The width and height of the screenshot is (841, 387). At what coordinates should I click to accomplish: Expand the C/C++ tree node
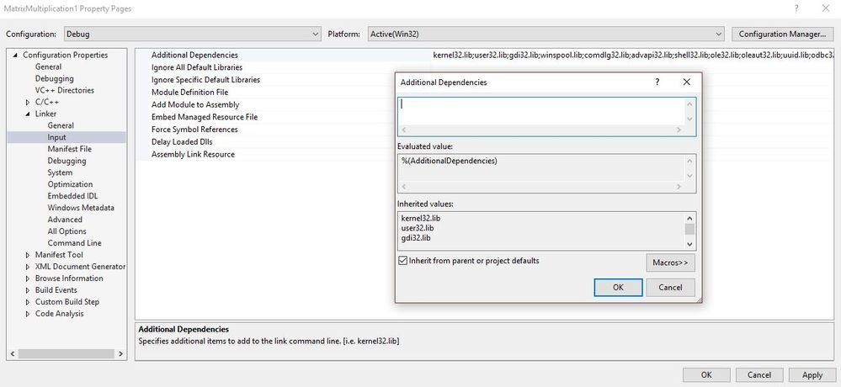coord(27,102)
